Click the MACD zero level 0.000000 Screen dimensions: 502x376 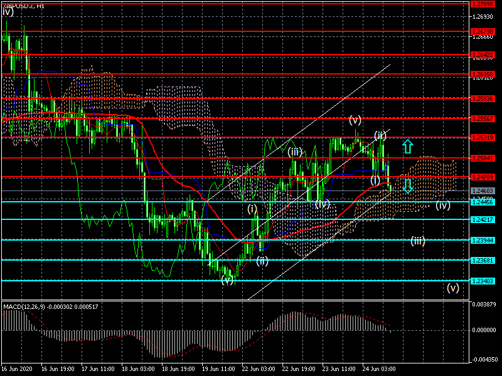click(x=484, y=330)
